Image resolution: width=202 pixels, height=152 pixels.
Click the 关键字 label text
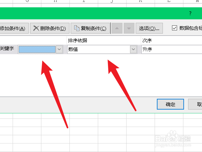coord(7,48)
